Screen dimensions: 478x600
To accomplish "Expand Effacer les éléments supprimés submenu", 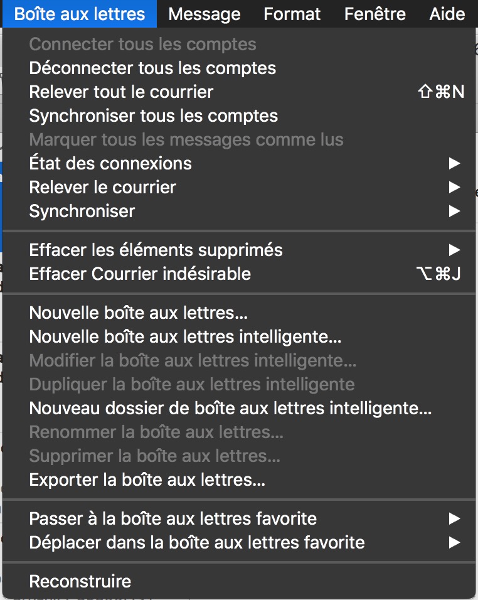I will (x=156, y=250).
